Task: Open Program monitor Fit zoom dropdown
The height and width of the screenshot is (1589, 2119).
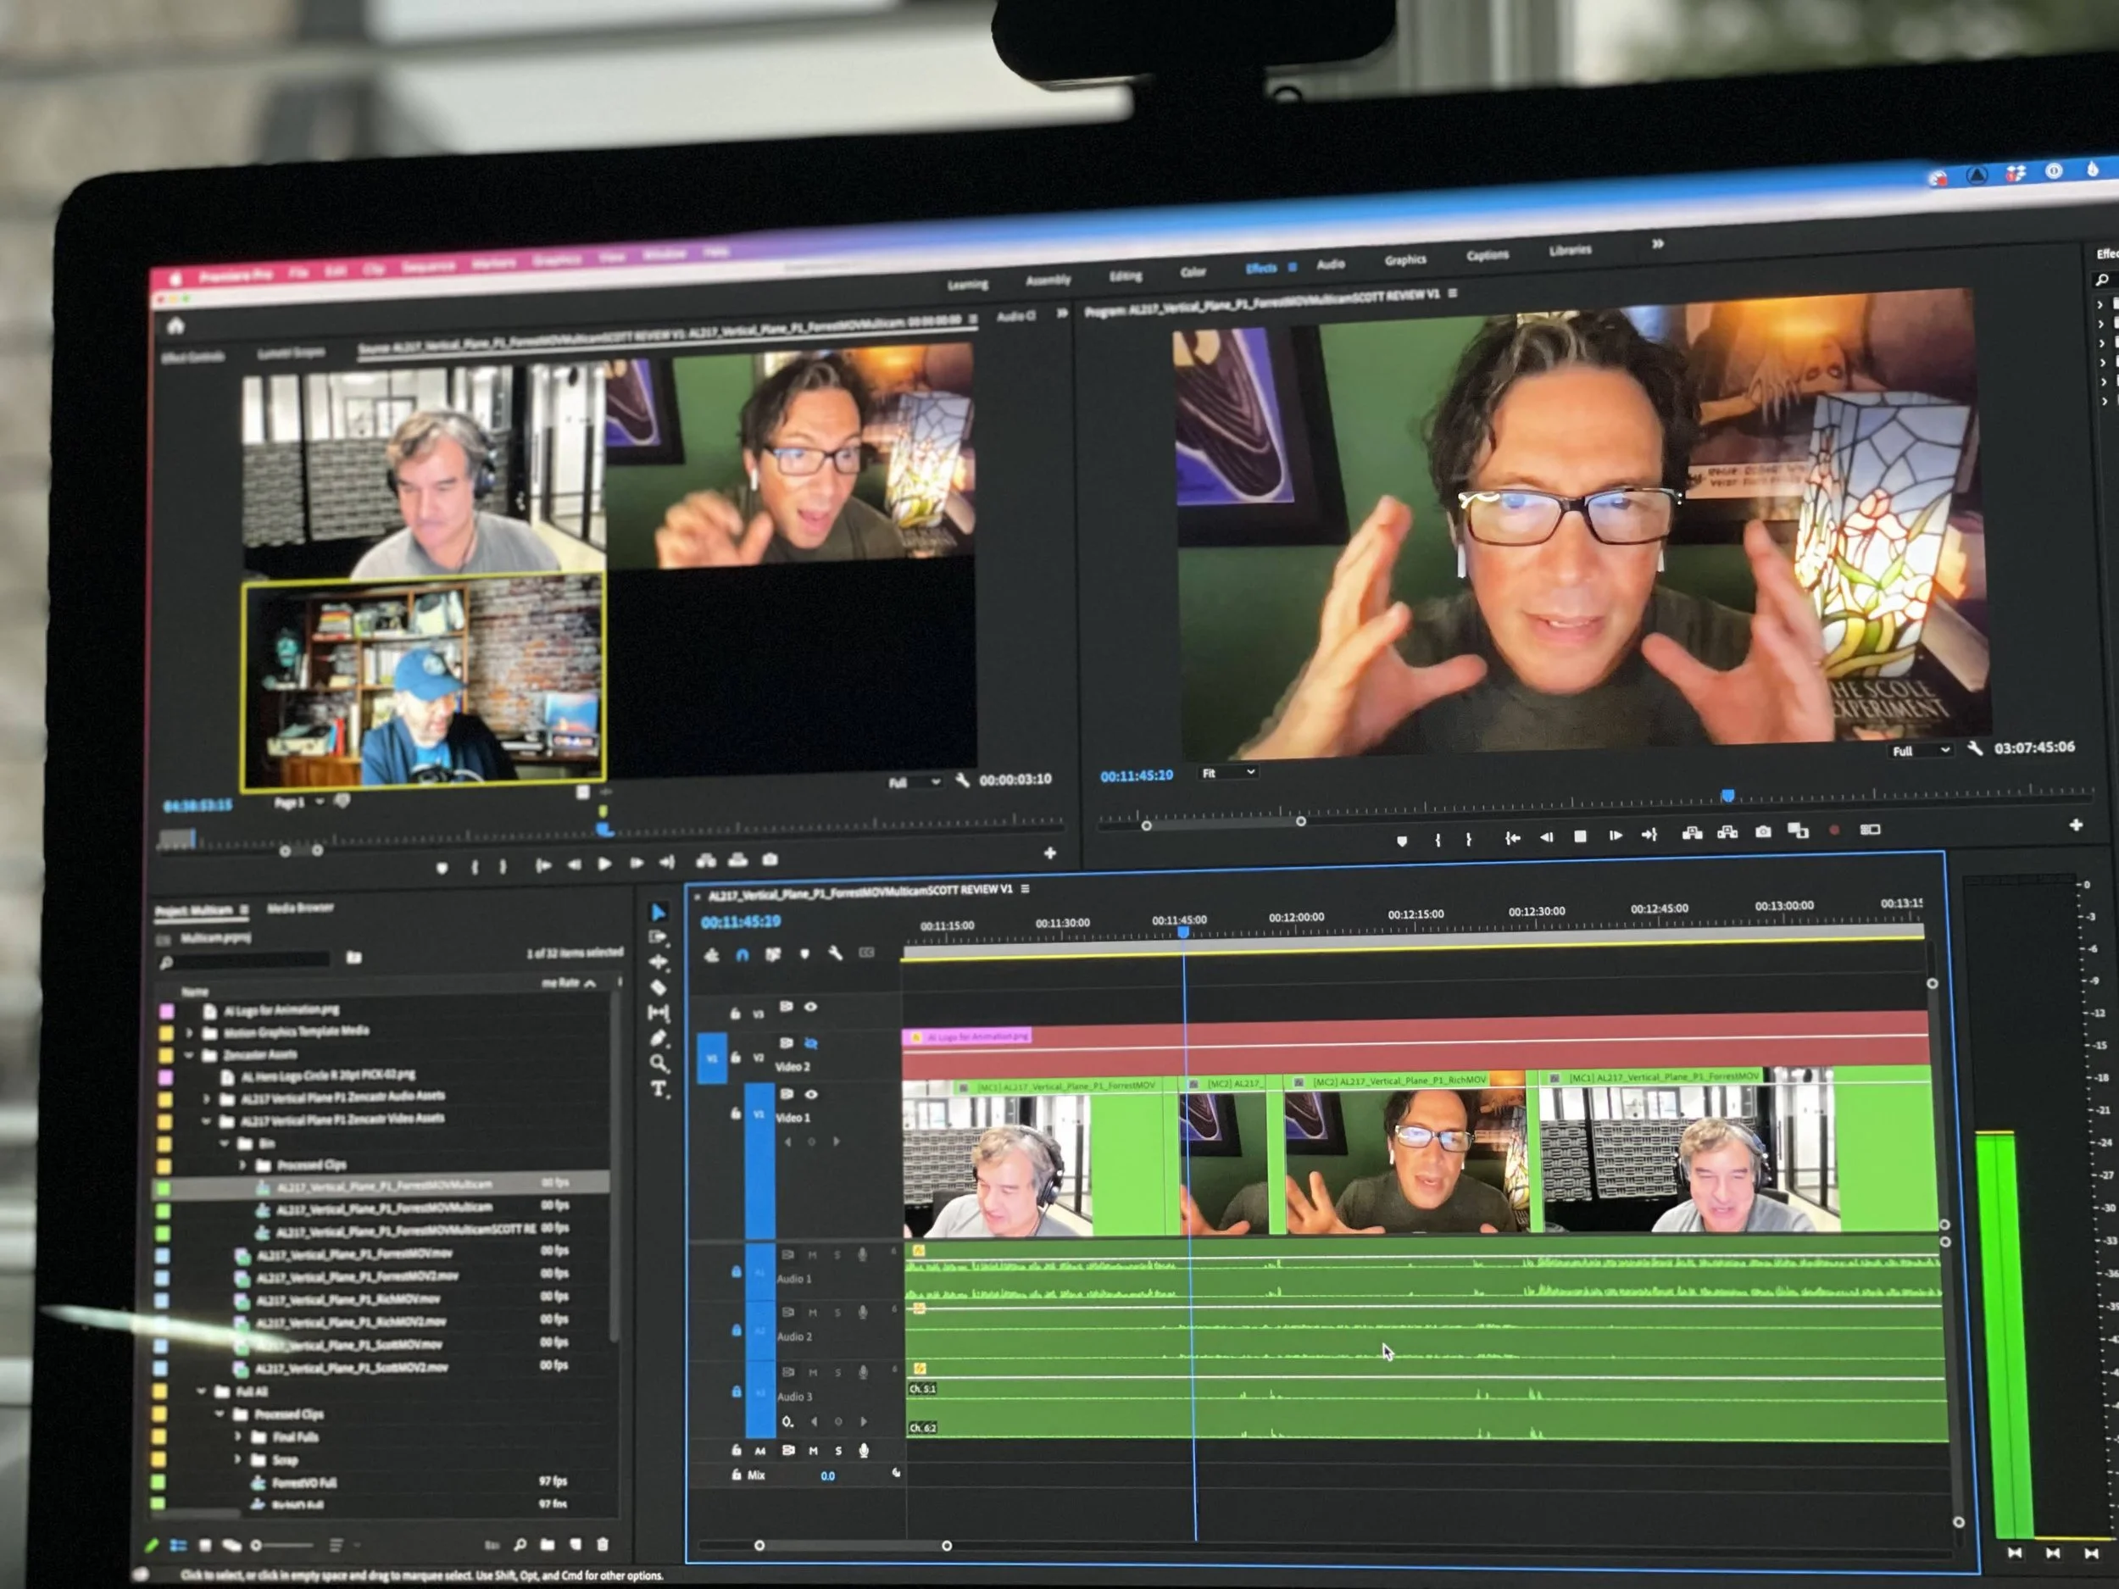Action: click(x=1228, y=773)
